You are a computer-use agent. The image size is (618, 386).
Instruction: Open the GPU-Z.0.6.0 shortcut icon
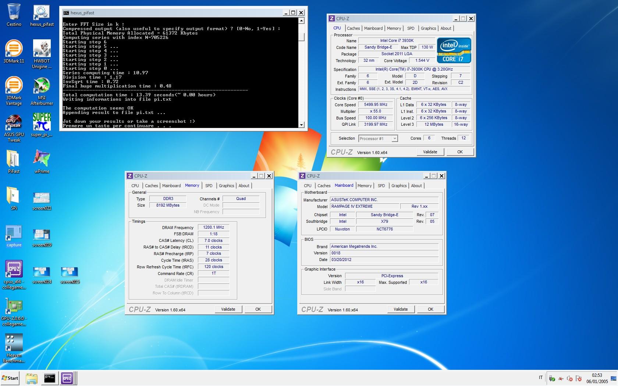pos(14,312)
